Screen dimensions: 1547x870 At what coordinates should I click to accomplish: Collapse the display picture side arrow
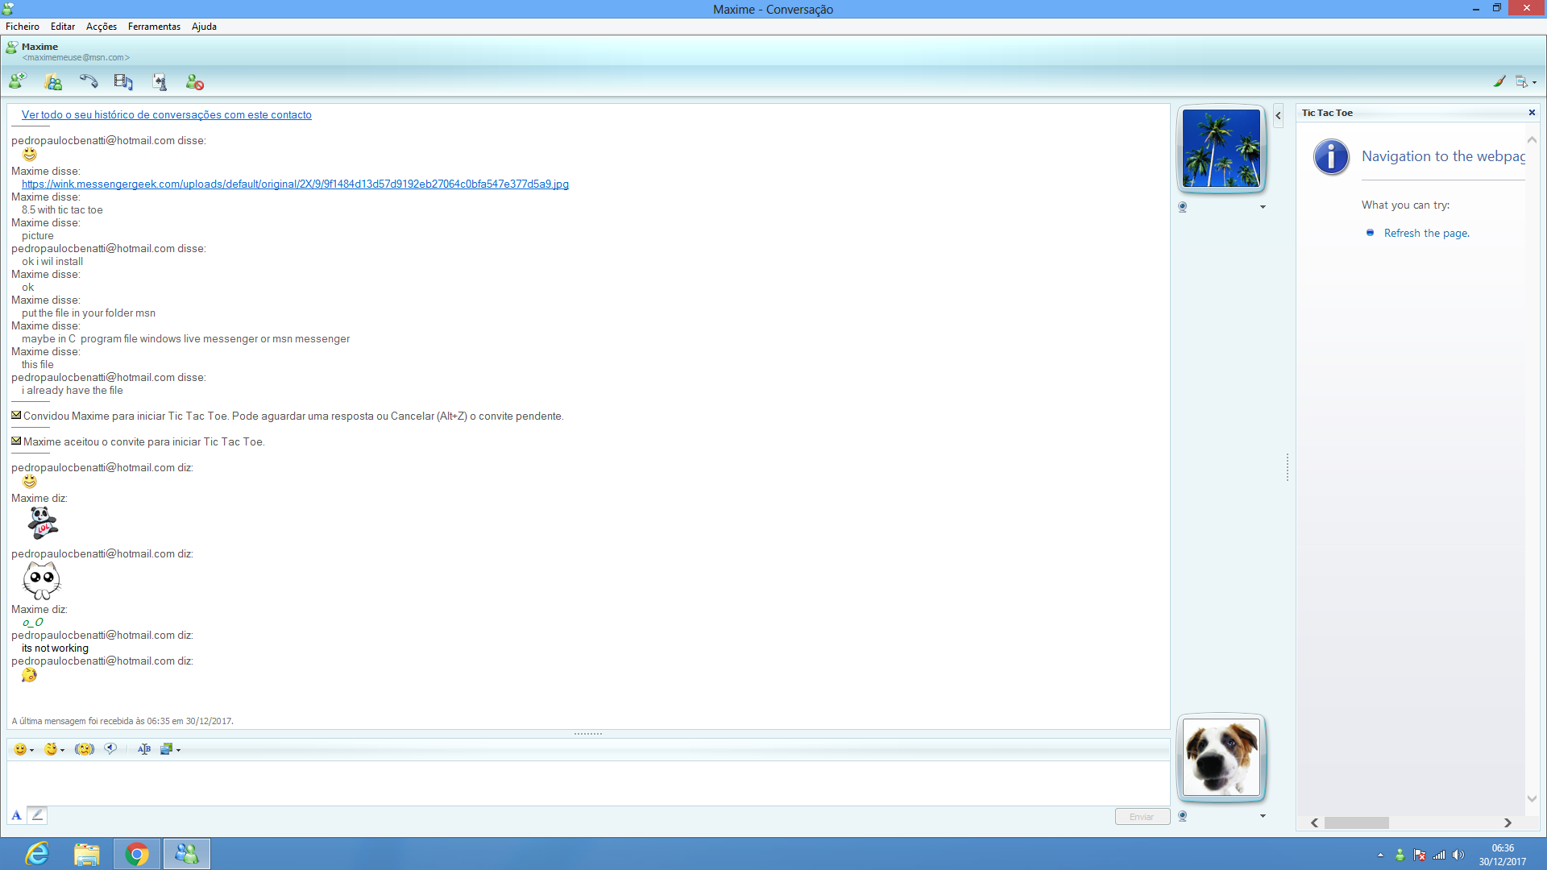click(1278, 115)
